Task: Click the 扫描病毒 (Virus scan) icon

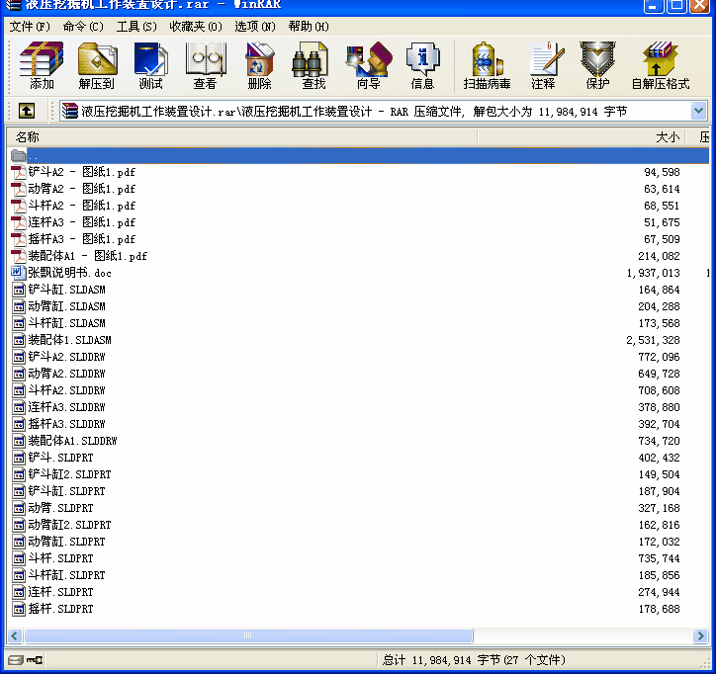Action: pyautogui.click(x=487, y=65)
